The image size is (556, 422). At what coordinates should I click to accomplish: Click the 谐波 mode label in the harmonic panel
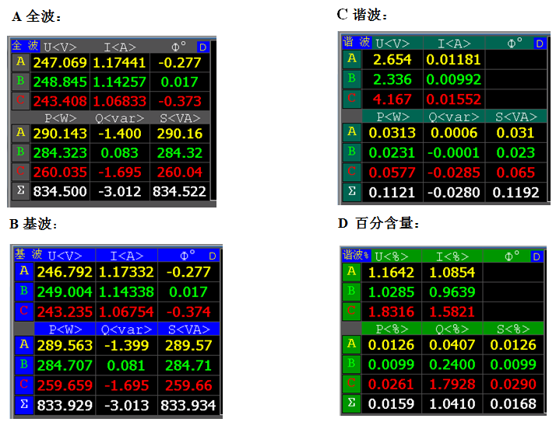tap(356, 42)
